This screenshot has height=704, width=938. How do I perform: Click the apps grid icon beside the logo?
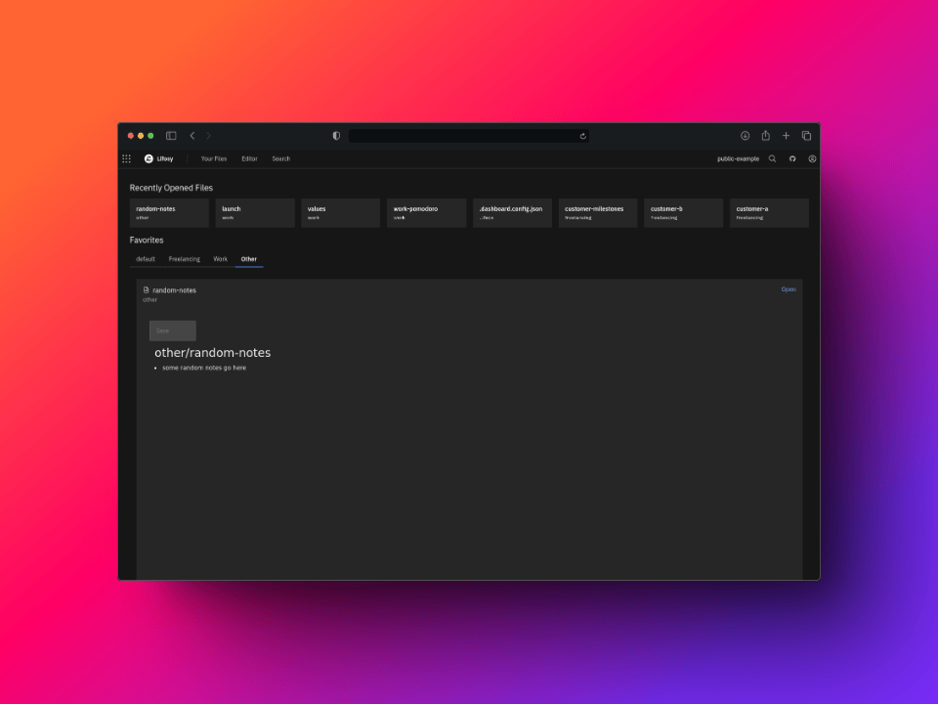coord(126,158)
